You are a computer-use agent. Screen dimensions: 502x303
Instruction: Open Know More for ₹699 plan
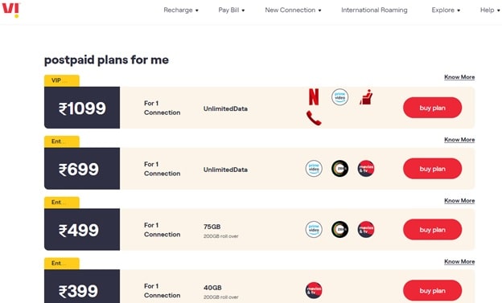tap(459, 140)
